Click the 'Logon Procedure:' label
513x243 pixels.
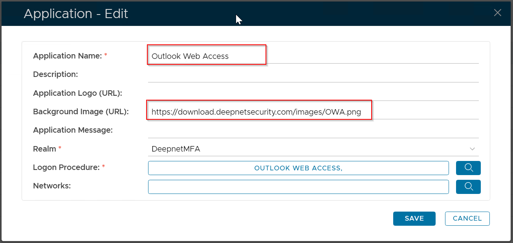tap(66, 167)
